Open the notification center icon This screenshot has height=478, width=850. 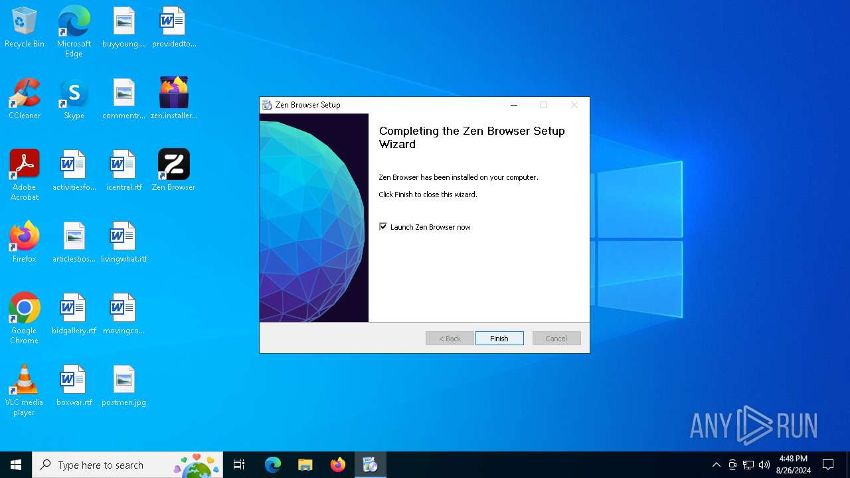(x=828, y=465)
